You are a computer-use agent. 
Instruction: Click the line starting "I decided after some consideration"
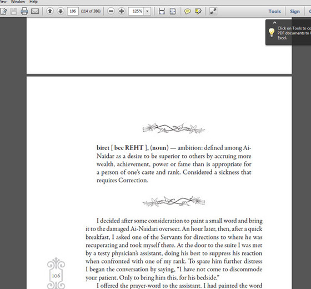[179, 221]
